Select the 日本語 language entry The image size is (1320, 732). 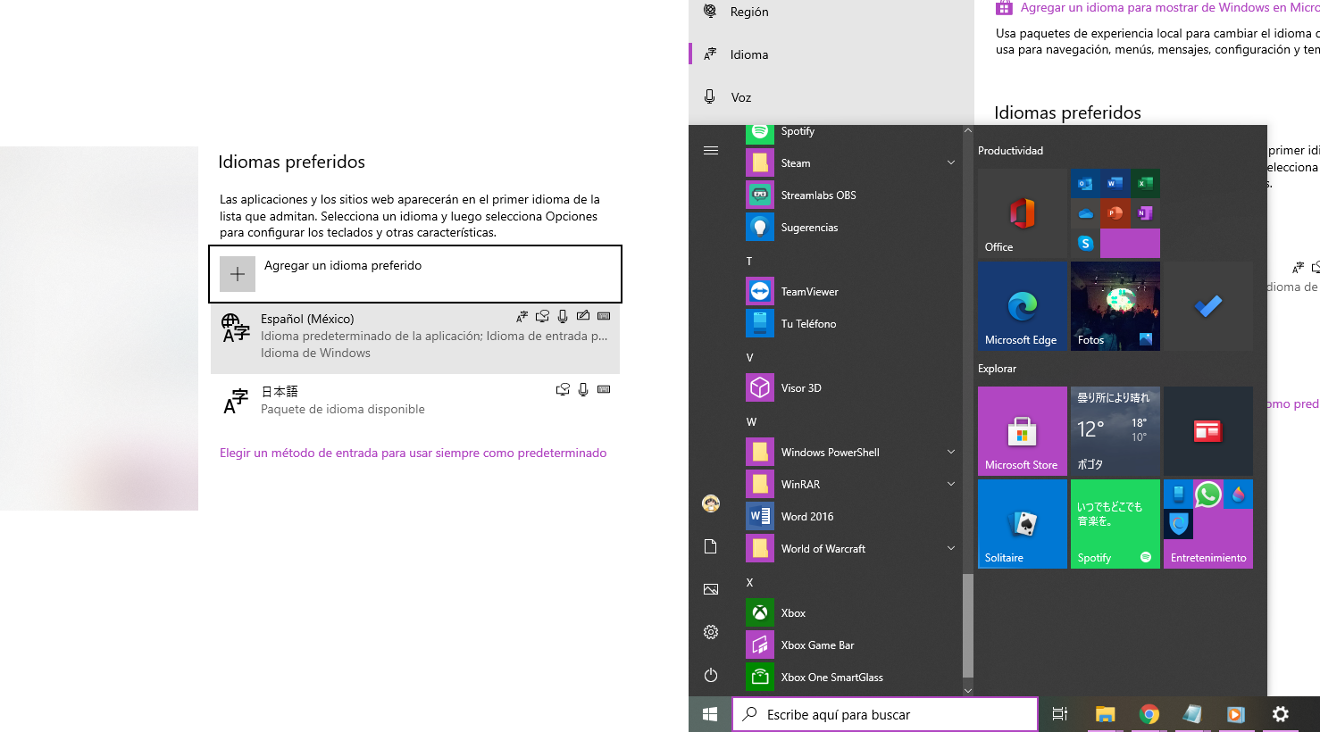point(415,401)
